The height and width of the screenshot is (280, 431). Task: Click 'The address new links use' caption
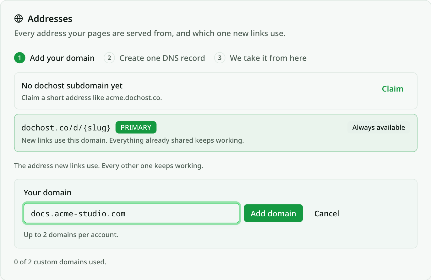pyautogui.click(x=109, y=166)
